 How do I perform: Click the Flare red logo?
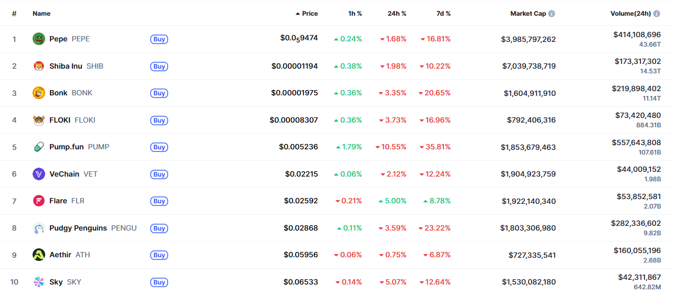tap(39, 201)
